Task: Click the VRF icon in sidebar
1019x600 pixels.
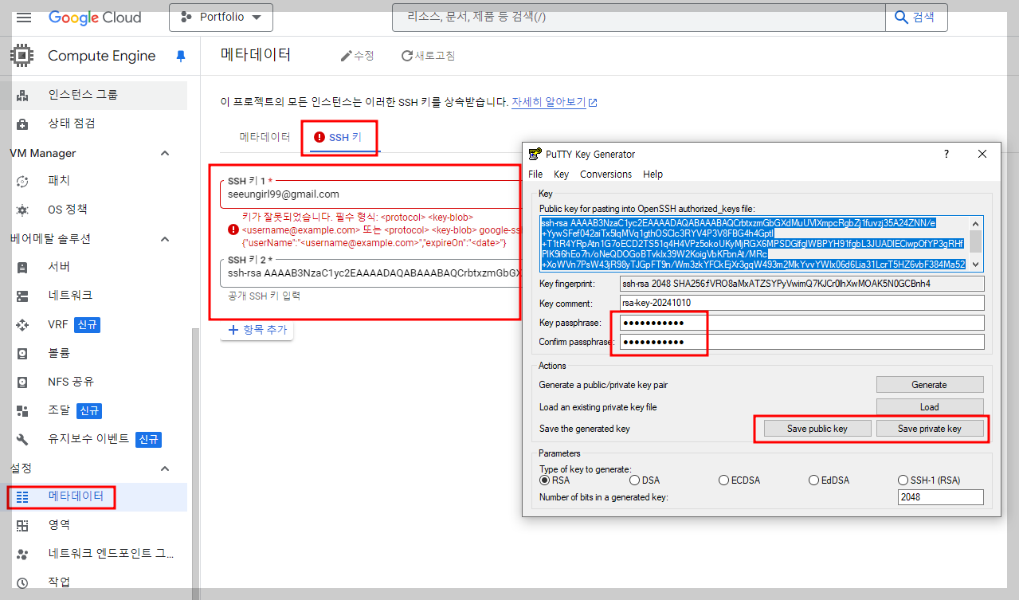Action: point(22,324)
